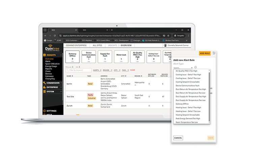This screenshot has height=168, width=253.
Task: Open Alerts in the sidebar
Action: tap(48, 61)
